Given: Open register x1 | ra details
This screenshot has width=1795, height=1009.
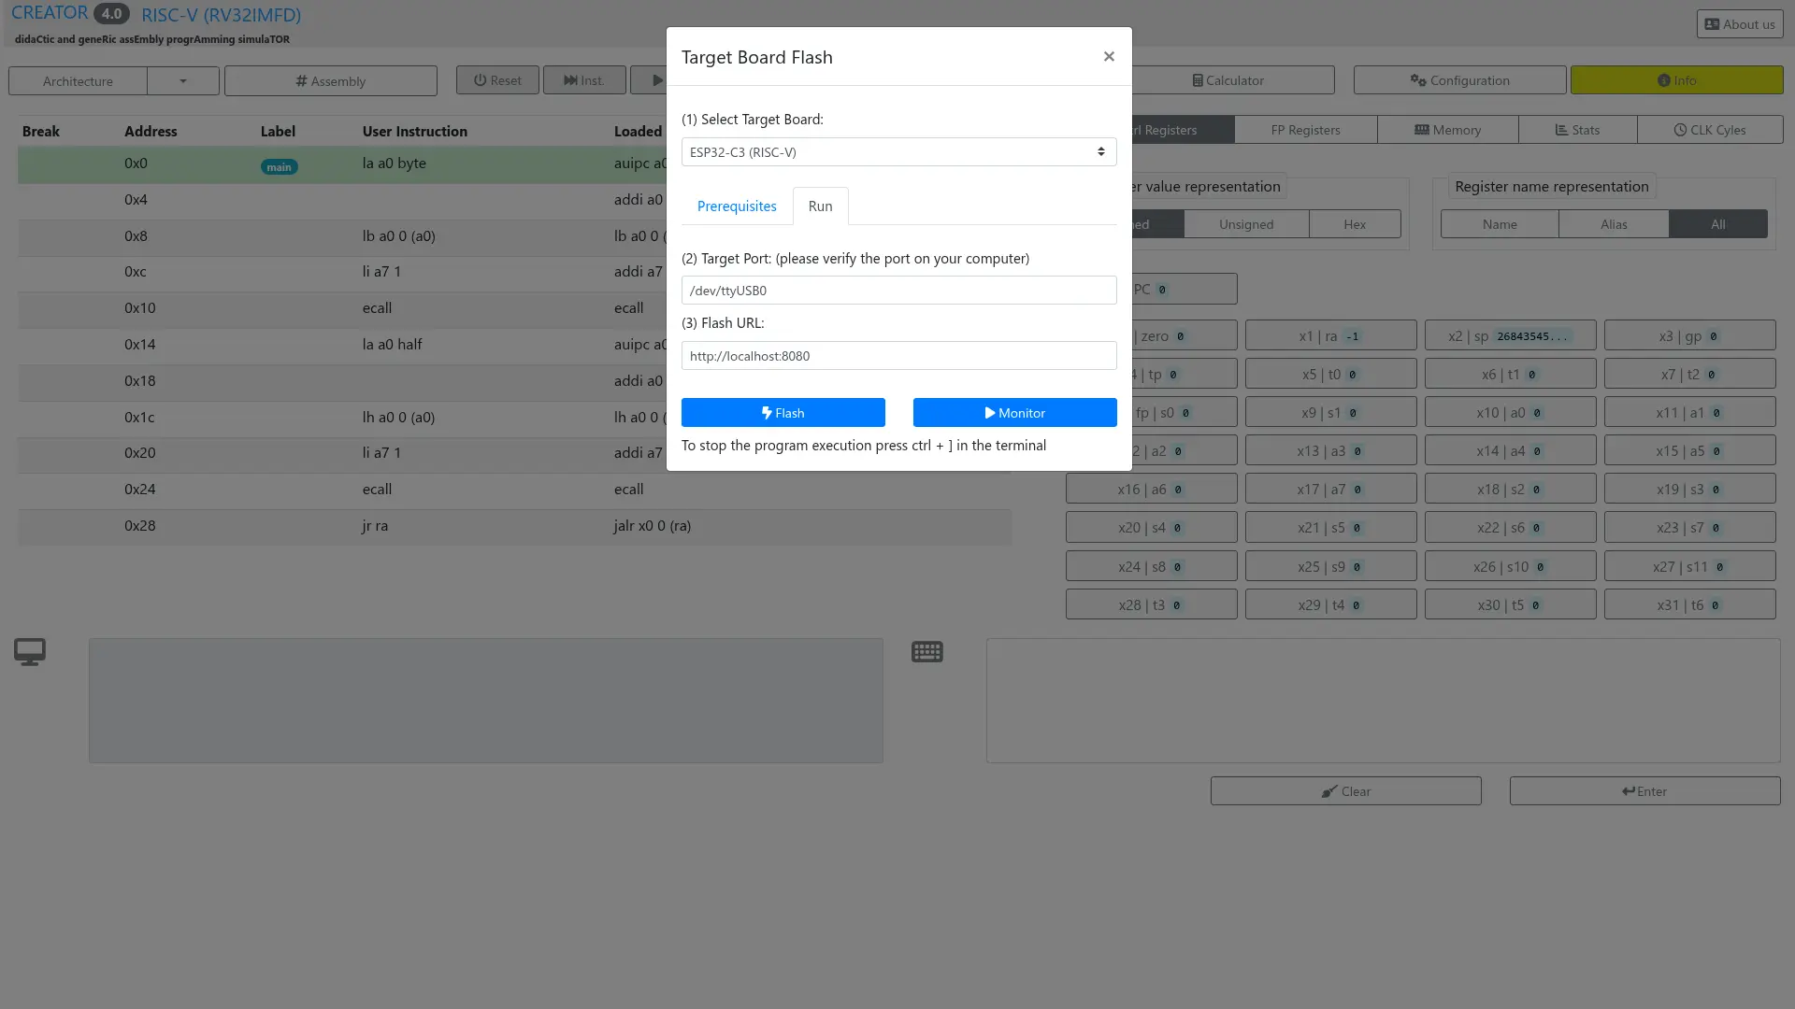Looking at the screenshot, I should point(1330,335).
